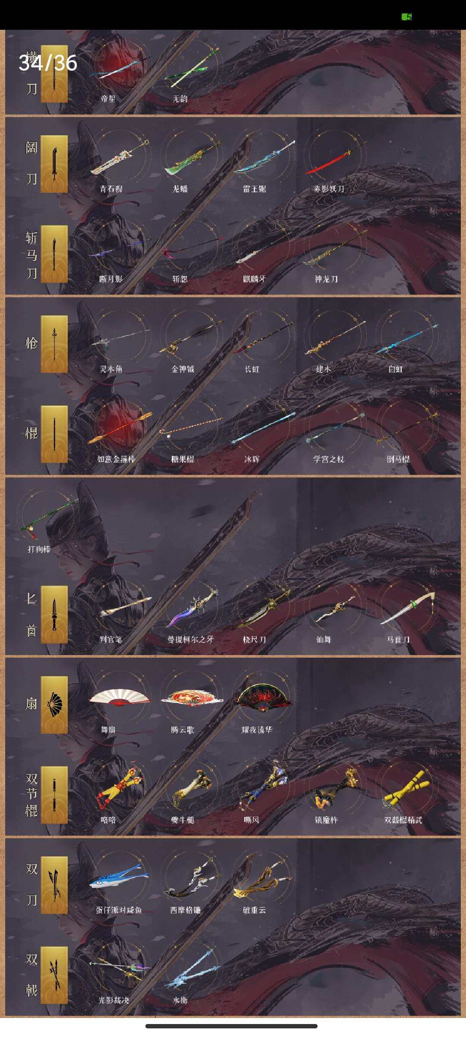Open the 枪 category gold badge

[x=54, y=344]
